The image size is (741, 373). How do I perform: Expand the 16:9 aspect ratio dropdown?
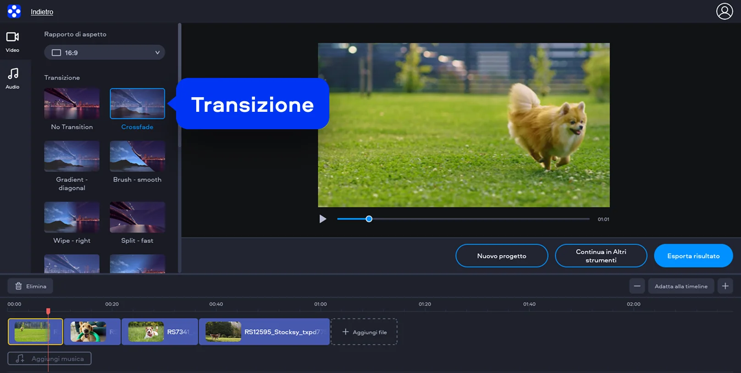coord(105,53)
